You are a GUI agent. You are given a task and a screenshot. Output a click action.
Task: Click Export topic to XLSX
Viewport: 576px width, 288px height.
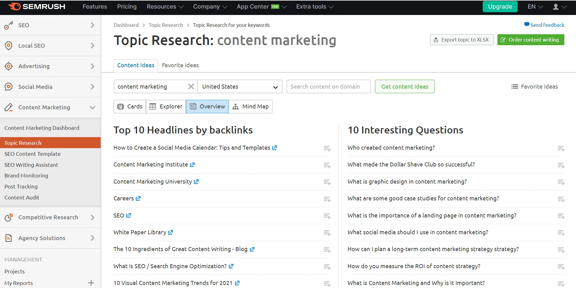click(x=462, y=40)
